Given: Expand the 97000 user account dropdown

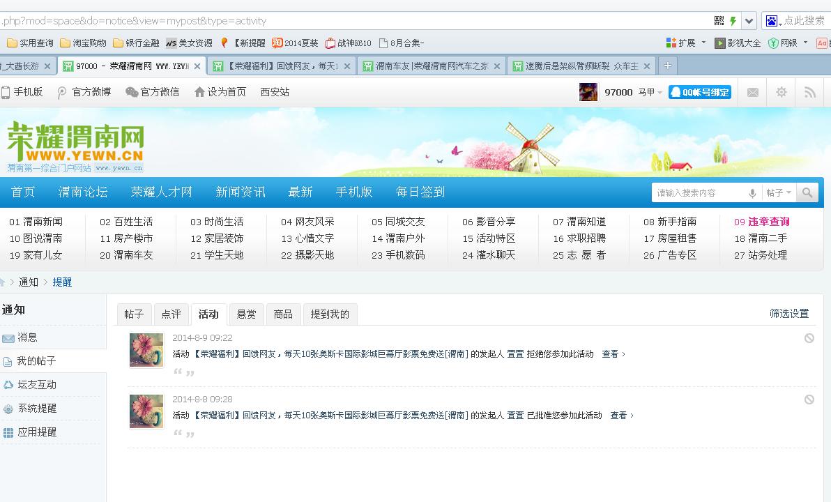Looking at the screenshot, I should click(x=660, y=93).
